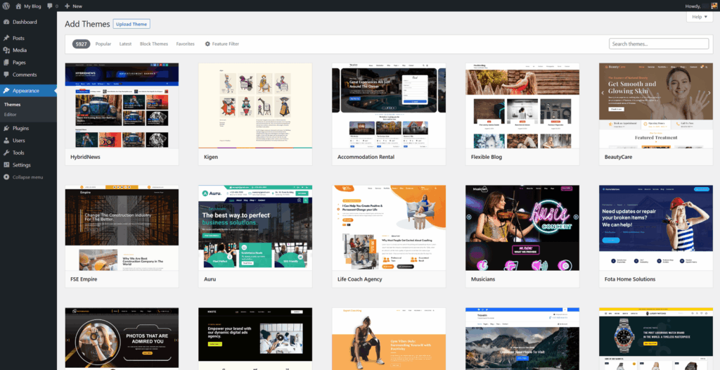720x370 pixels.
Task: Expand the Feature Filter options
Action: [221, 44]
